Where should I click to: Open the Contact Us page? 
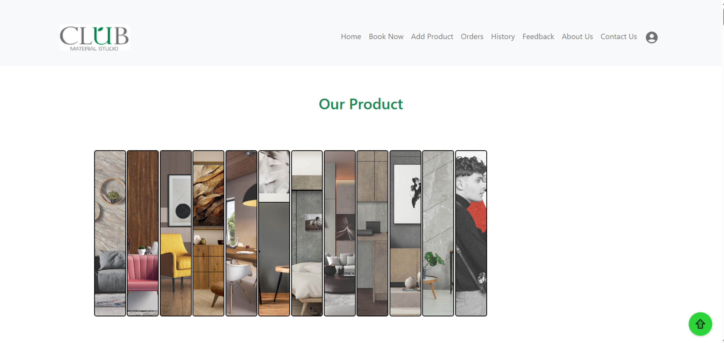[619, 36]
